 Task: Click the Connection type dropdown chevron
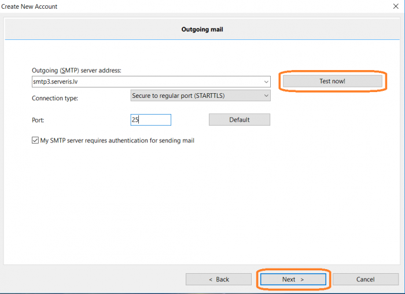[x=266, y=95]
